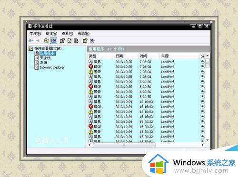Click the horizontal scrollbar left arrow
The height and width of the screenshot is (177, 238).
point(89,145)
